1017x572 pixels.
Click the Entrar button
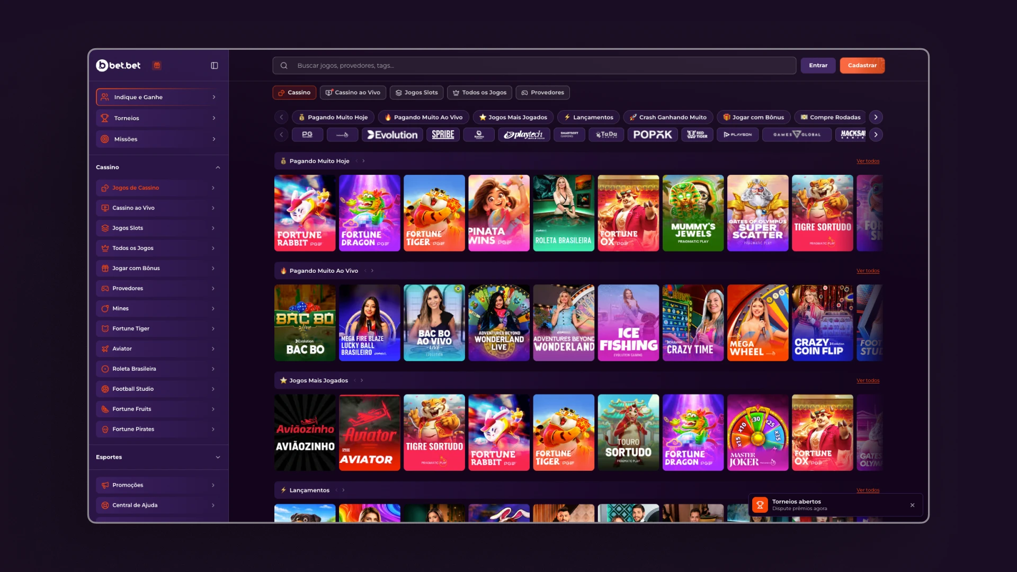(818, 66)
